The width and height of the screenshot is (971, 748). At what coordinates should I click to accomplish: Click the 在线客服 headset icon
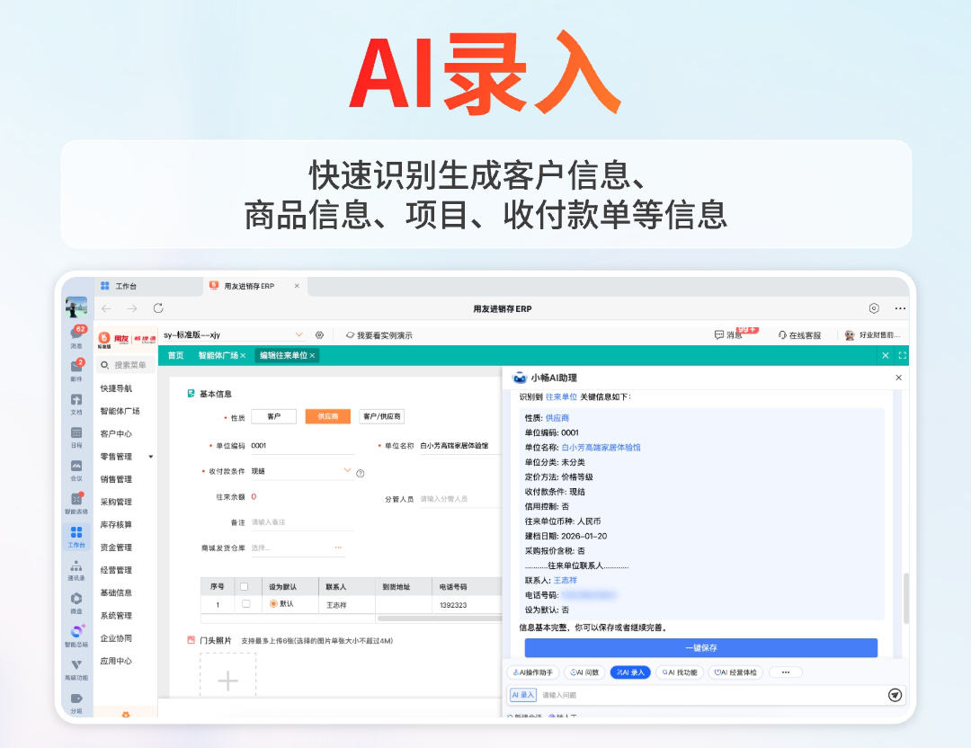click(782, 334)
